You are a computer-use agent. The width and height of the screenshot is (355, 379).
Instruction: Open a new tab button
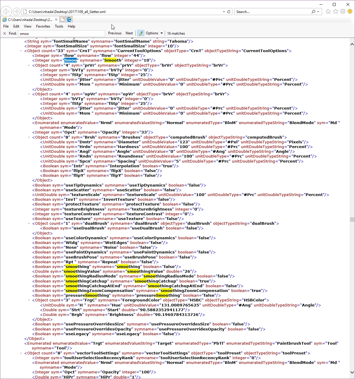click(x=63, y=20)
